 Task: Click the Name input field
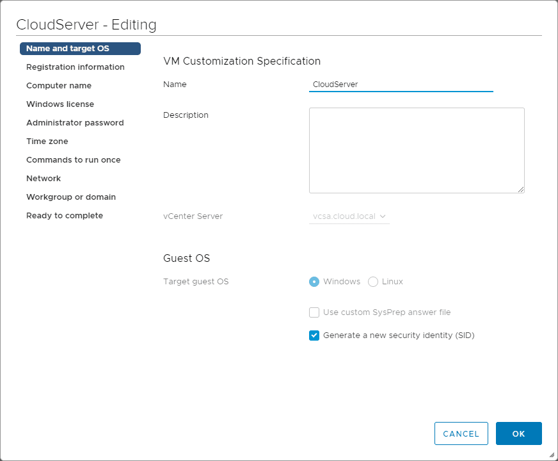point(401,84)
